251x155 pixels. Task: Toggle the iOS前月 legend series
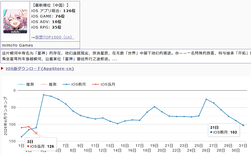[x=74, y=84]
